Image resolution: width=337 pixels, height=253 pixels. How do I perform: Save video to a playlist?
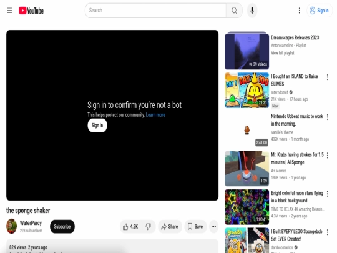click(x=195, y=226)
